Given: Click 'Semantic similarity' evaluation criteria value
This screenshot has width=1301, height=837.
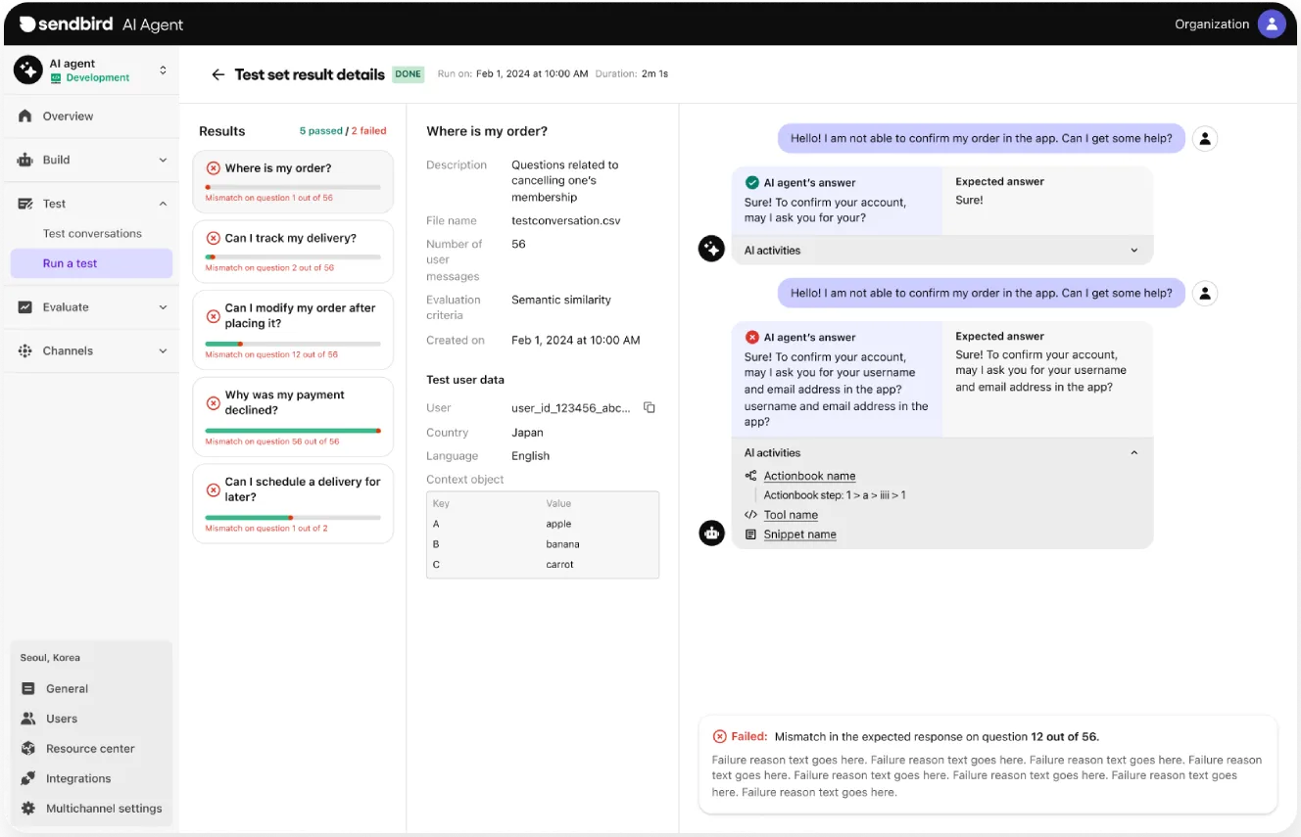Looking at the screenshot, I should pos(561,301).
